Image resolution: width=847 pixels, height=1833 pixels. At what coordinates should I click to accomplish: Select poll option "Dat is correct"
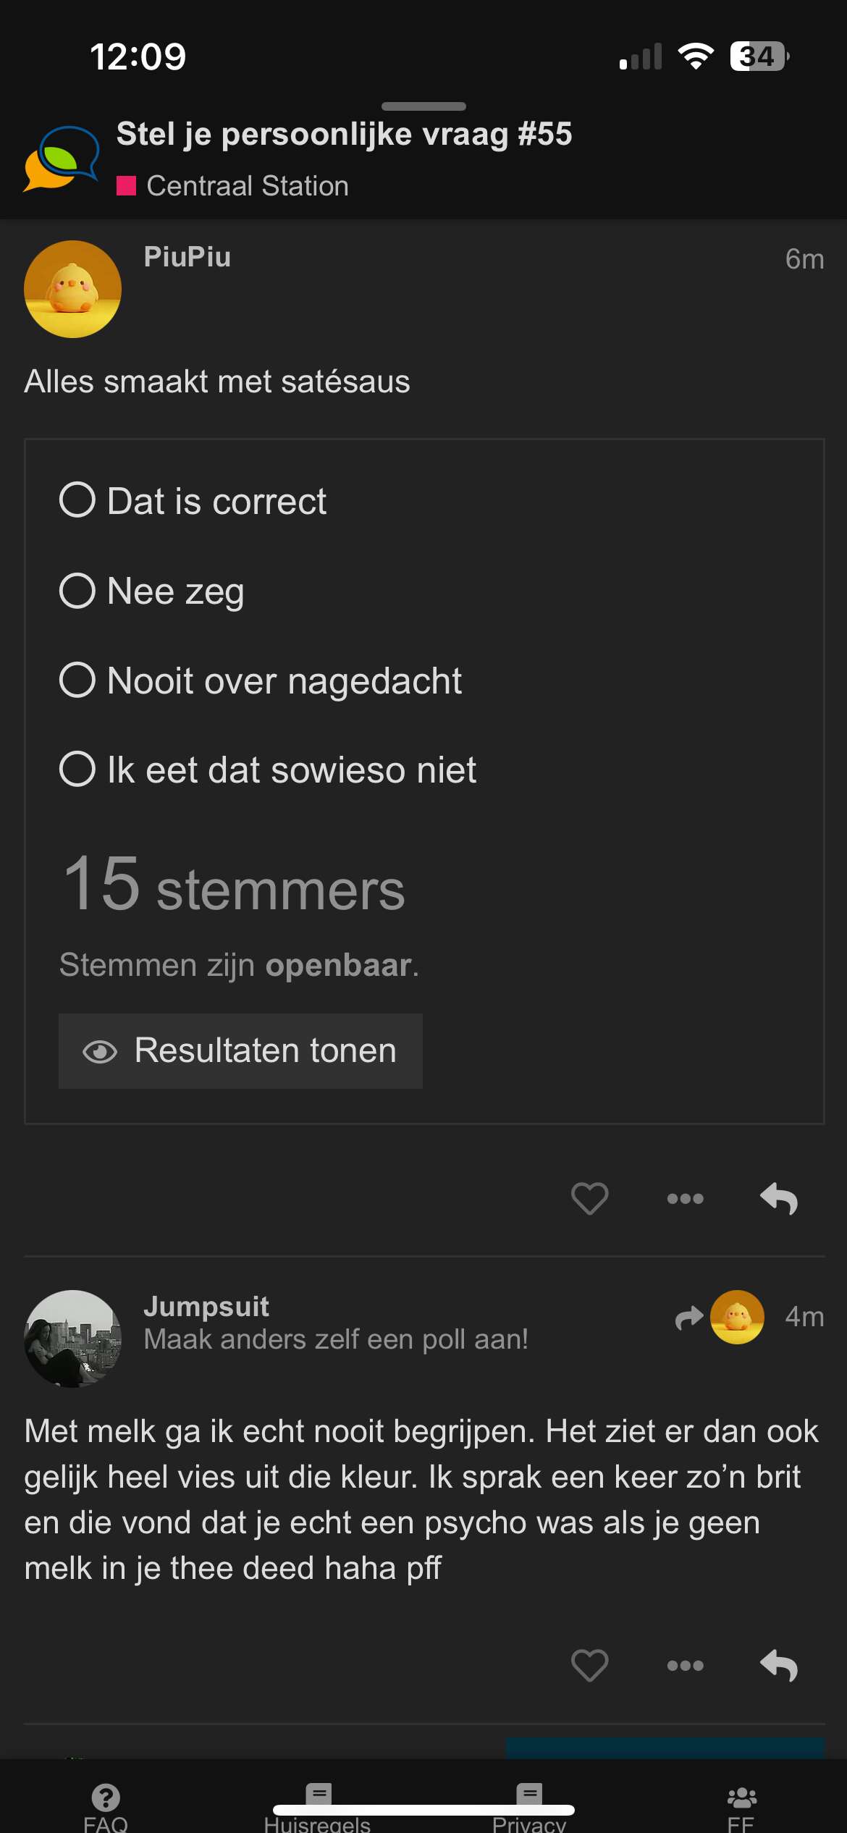pyautogui.click(x=77, y=500)
